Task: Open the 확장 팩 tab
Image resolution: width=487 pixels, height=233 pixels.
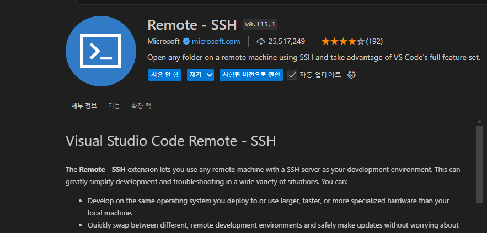Action: (x=141, y=106)
